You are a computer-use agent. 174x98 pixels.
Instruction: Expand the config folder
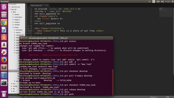(12, 86)
